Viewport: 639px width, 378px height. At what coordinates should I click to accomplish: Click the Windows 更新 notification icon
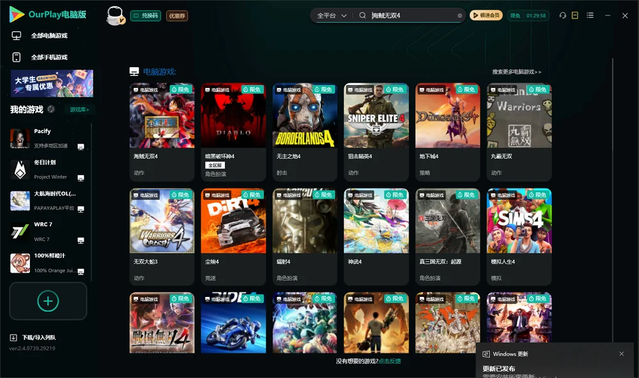point(486,354)
